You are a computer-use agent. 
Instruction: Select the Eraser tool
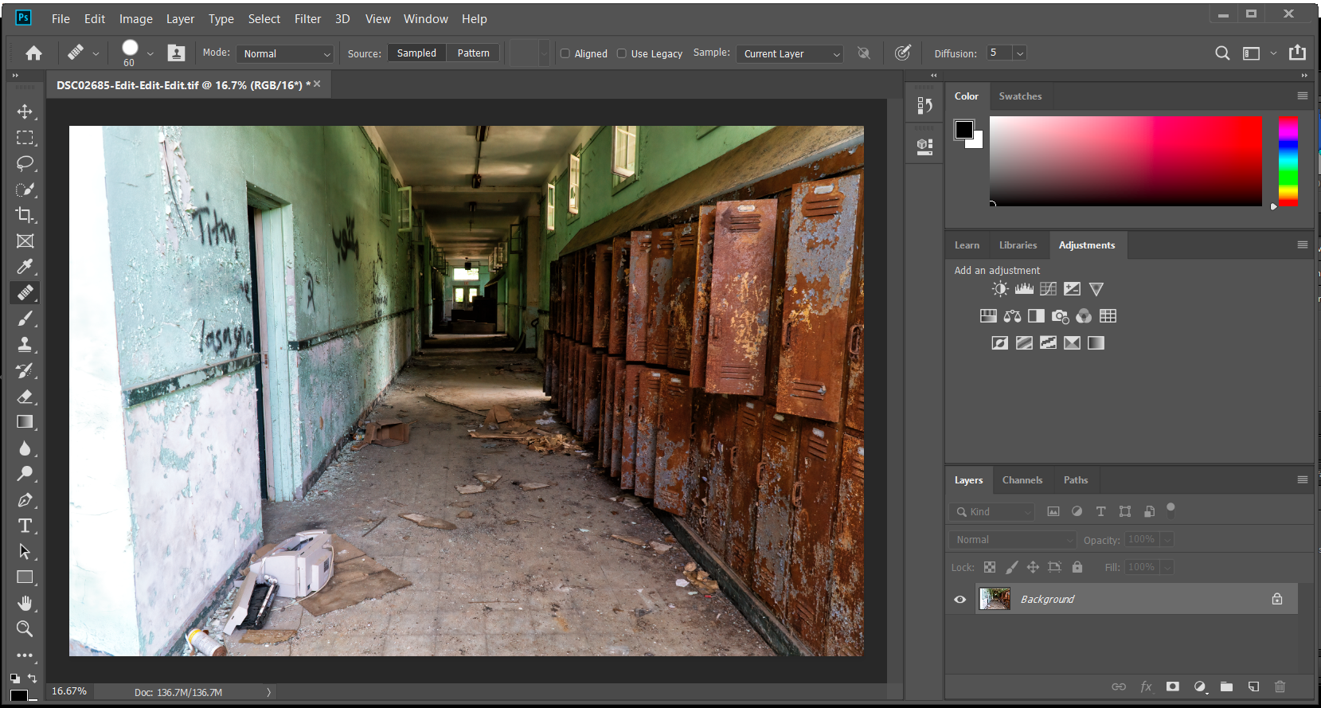pos(25,396)
